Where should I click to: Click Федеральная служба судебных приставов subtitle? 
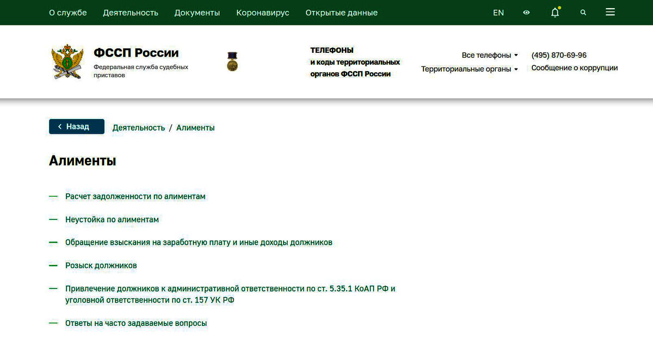[141, 71]
